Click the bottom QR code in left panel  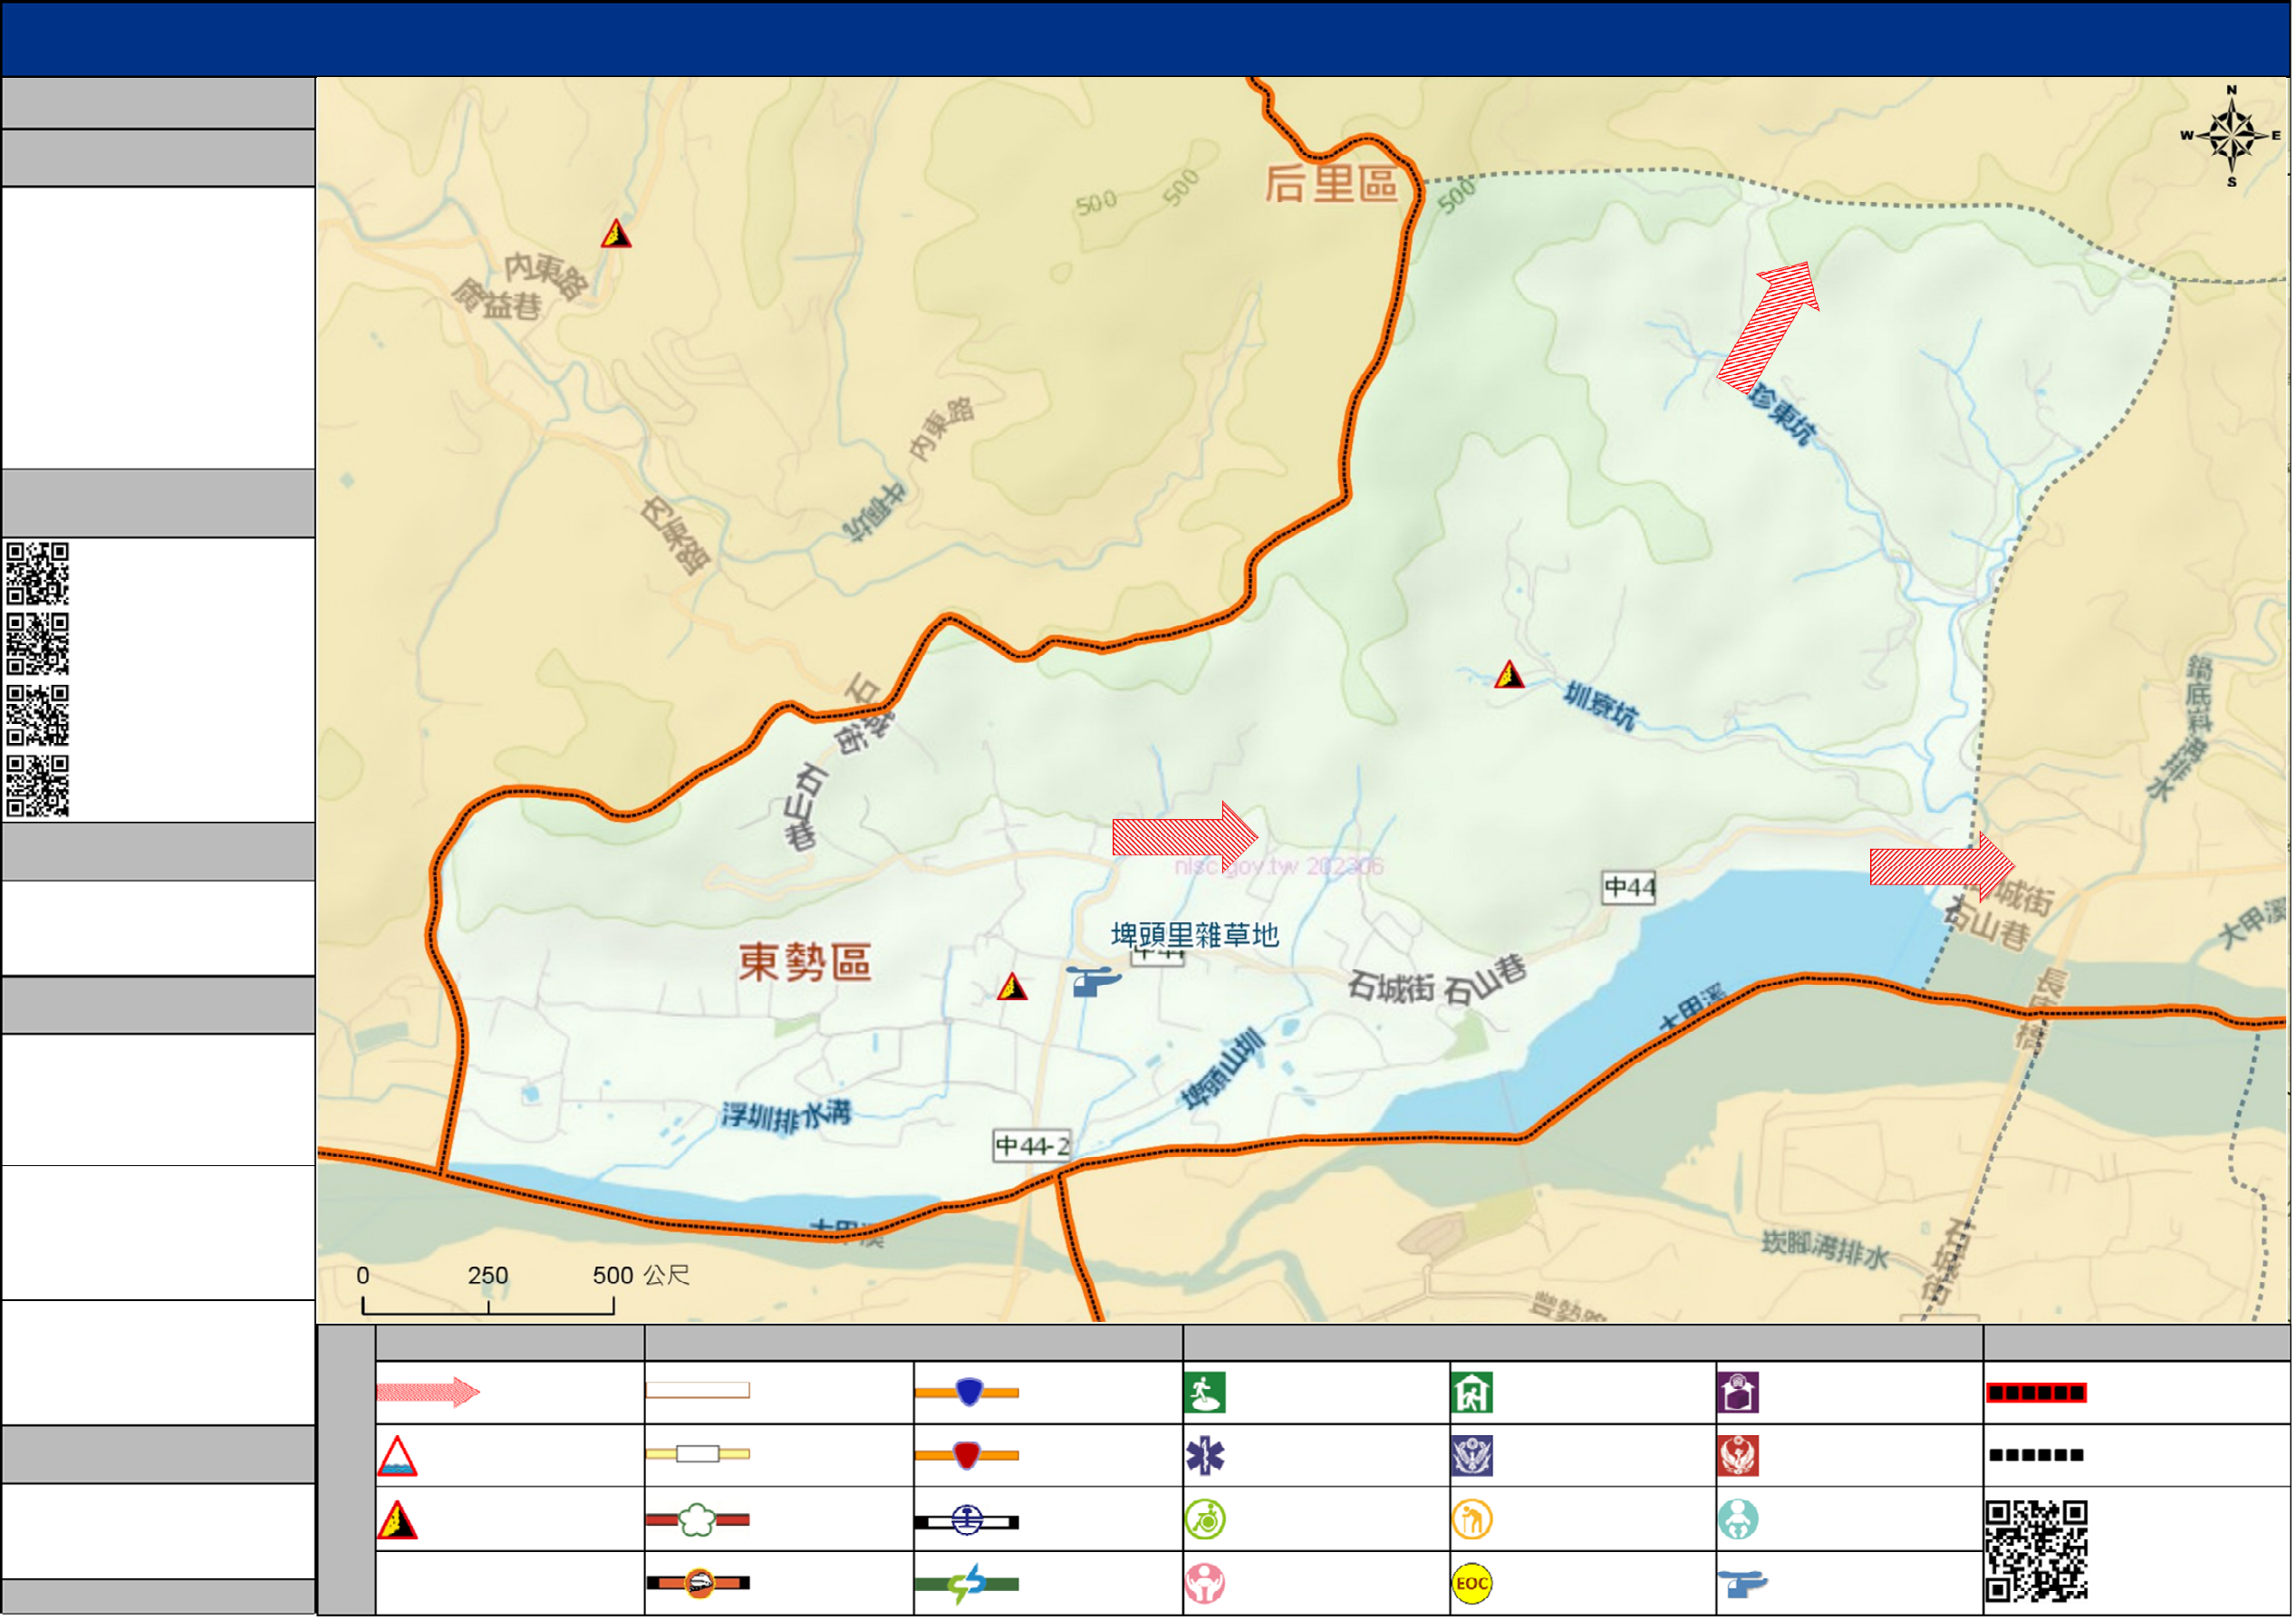tap(38, 787)
